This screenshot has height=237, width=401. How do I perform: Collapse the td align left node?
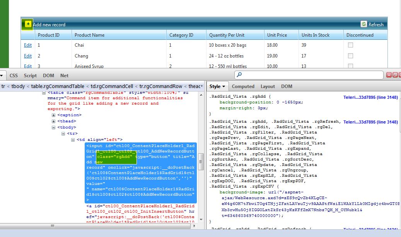[73, 140]
